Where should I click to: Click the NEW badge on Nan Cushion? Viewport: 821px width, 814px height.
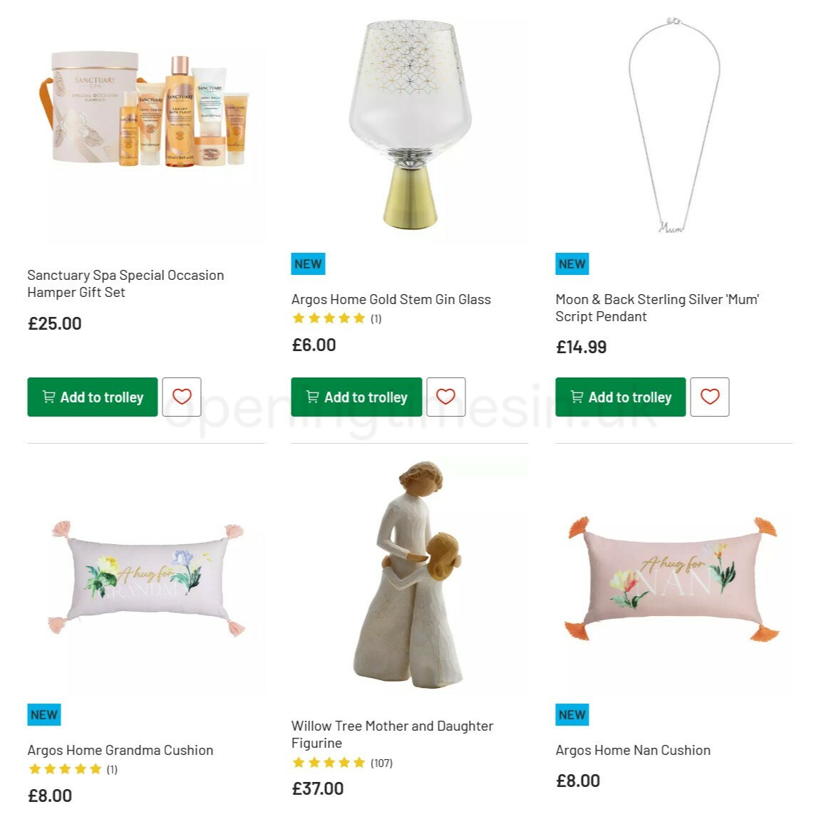click(x=571, y=714)
